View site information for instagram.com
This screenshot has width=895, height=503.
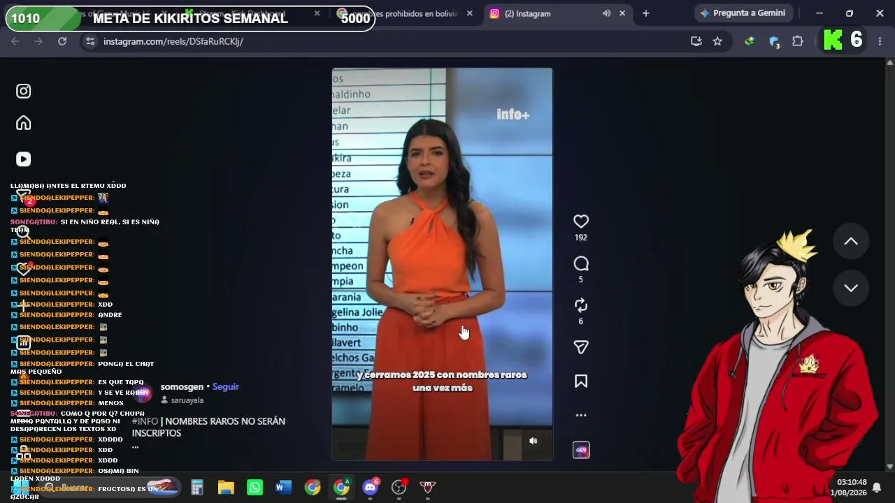click(90, 41)
